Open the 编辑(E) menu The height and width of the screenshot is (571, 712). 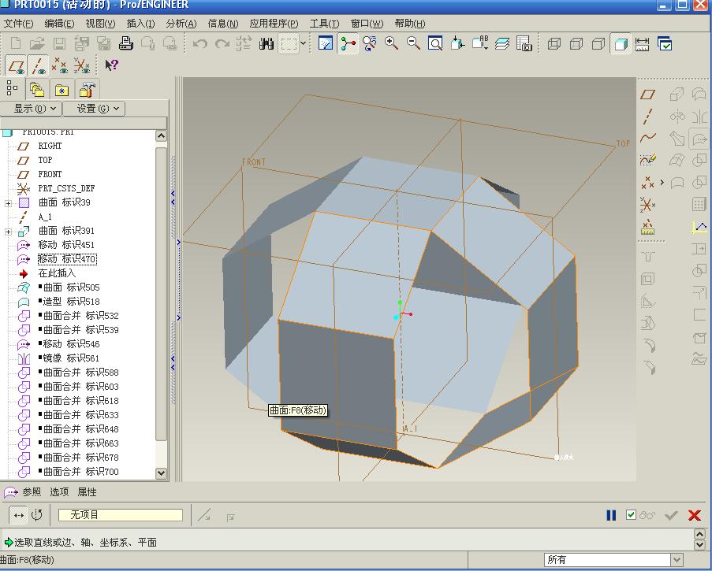point(59,24)
